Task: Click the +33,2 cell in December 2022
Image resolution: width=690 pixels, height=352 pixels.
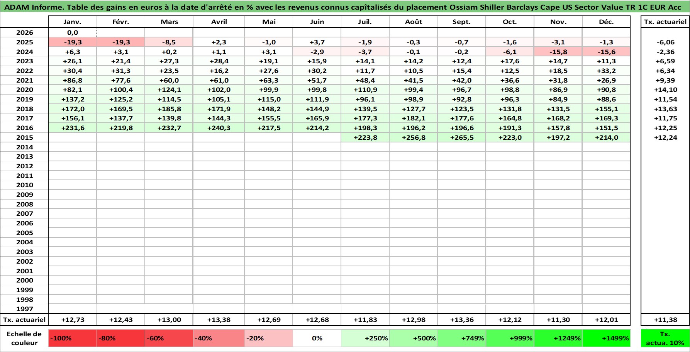Action: click(x=606, y=71)
